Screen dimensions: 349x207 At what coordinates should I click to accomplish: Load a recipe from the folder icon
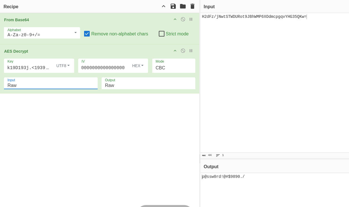(183, 6)
